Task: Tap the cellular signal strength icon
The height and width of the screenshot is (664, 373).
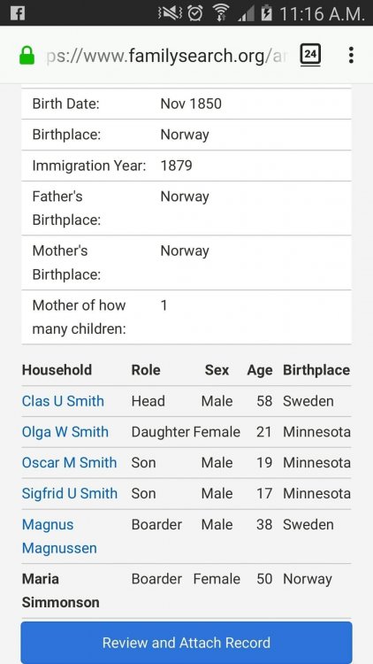Action: click(x=246, y=14)
